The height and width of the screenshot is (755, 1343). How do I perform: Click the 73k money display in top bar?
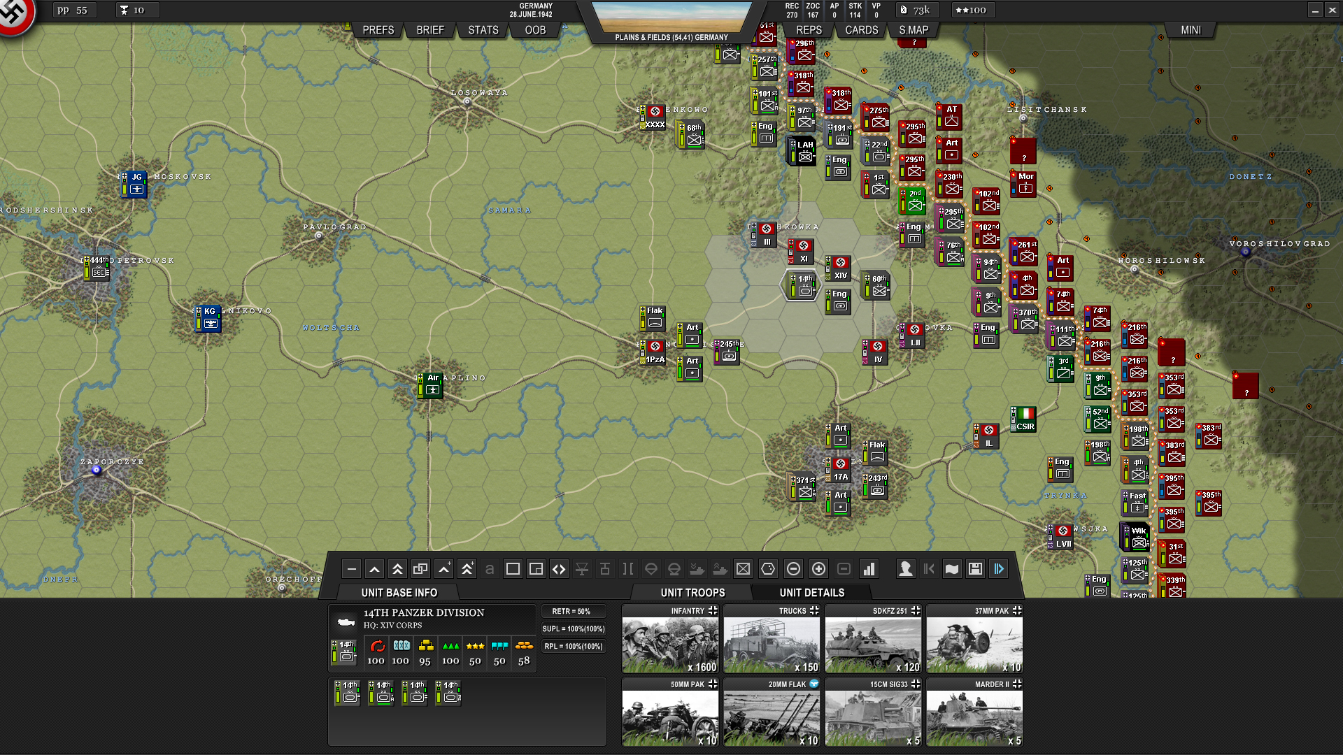point(916,10)
